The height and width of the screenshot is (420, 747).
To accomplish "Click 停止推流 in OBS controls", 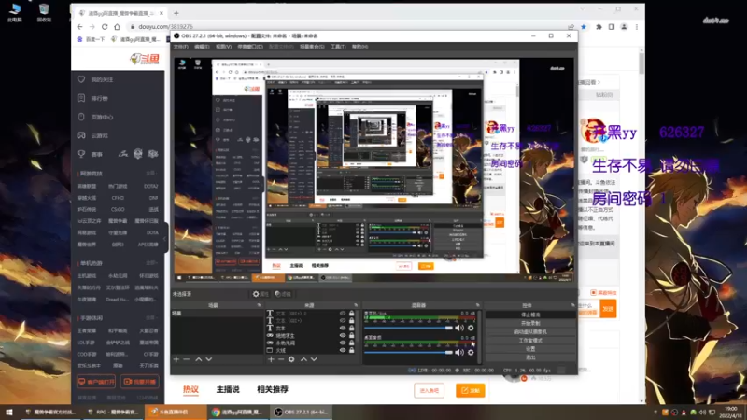I will click(530, 315).
